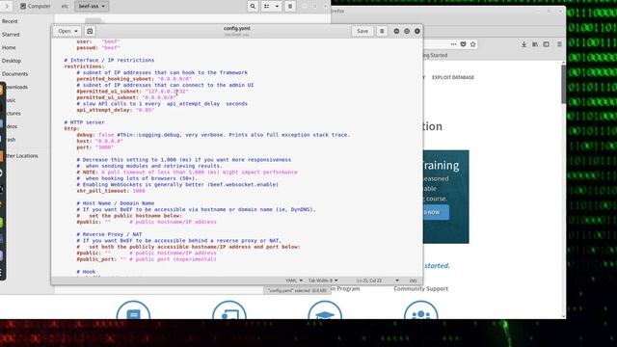Click the blue button in the Training banner
Viewport: 617px width, 347px height.
[x=436, y=212]
